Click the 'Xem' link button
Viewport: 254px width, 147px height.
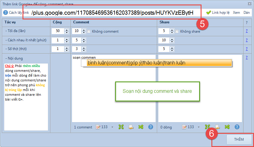(x=236, y=13)
